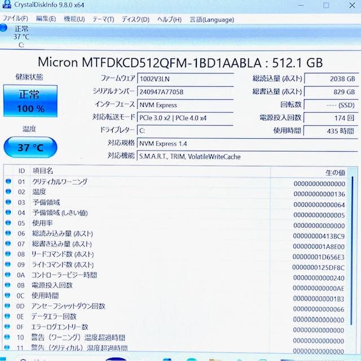Open the 言語(Language) menu
The image size is (361, 361).
[x=212, y=20]
